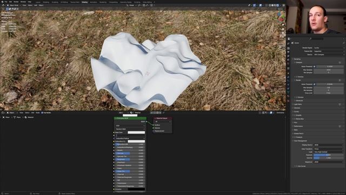The width and height of the screenshot is (346, 195).
Task: Collapse the Sampling panel
Action: pos(297,59)
